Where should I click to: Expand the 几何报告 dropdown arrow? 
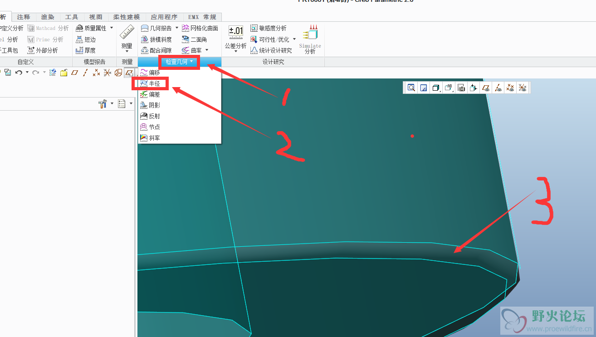tap(176, 28)
